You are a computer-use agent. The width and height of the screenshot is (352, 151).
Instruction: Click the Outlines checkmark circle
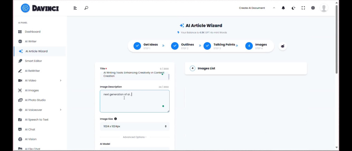click(x=175, y=46)
